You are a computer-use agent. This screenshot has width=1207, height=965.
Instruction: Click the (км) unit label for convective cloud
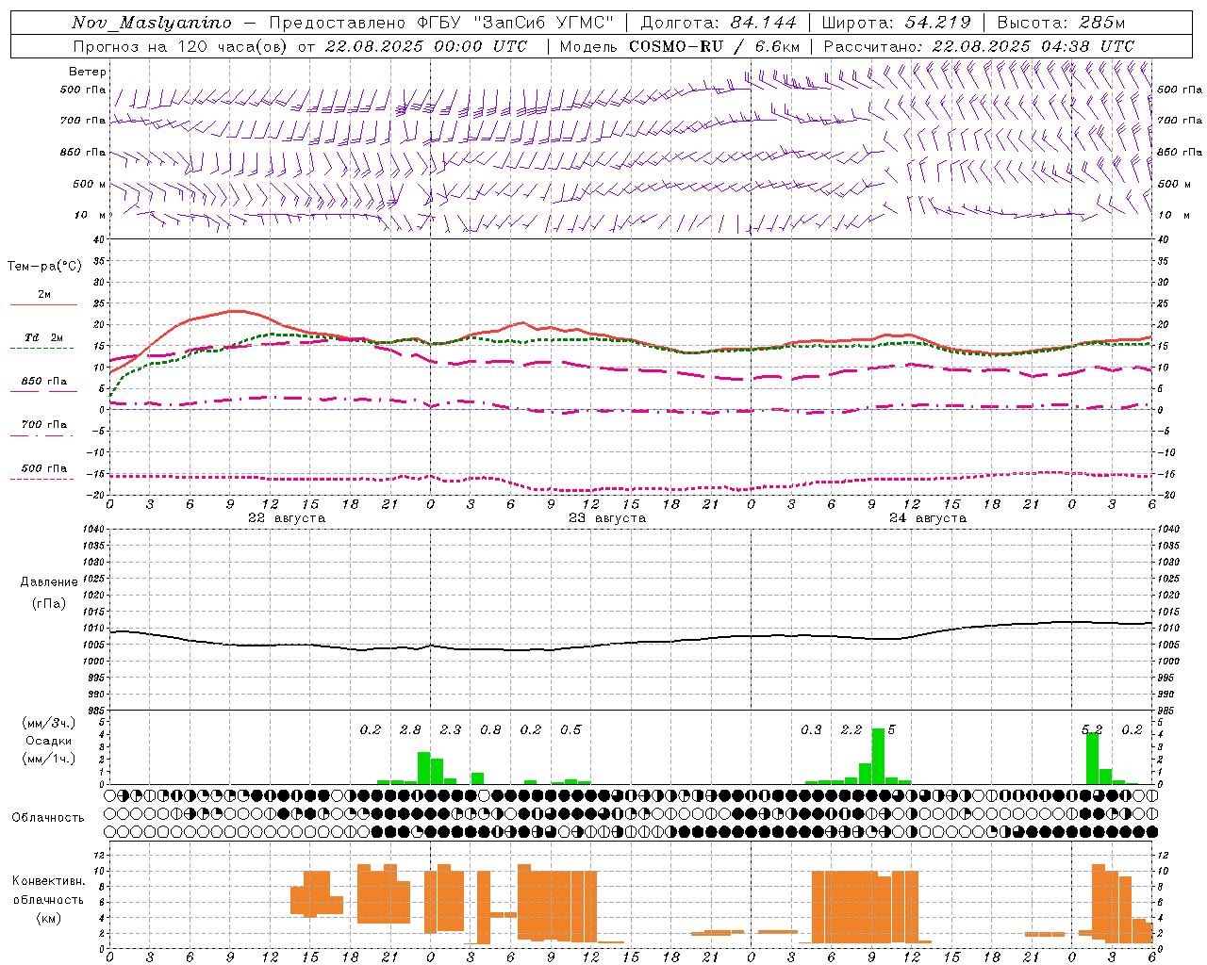(49, 918)
